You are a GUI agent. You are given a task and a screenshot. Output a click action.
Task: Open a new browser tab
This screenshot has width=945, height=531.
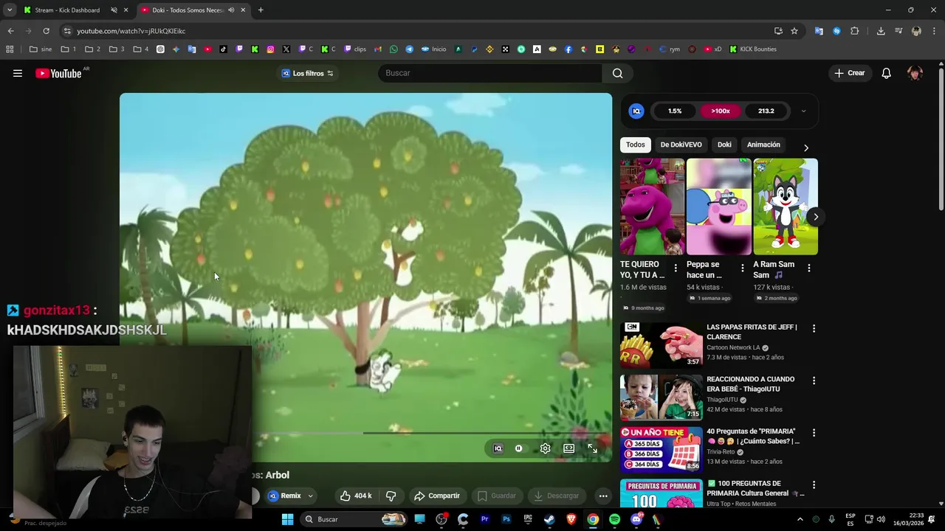[x=261, y=10]
